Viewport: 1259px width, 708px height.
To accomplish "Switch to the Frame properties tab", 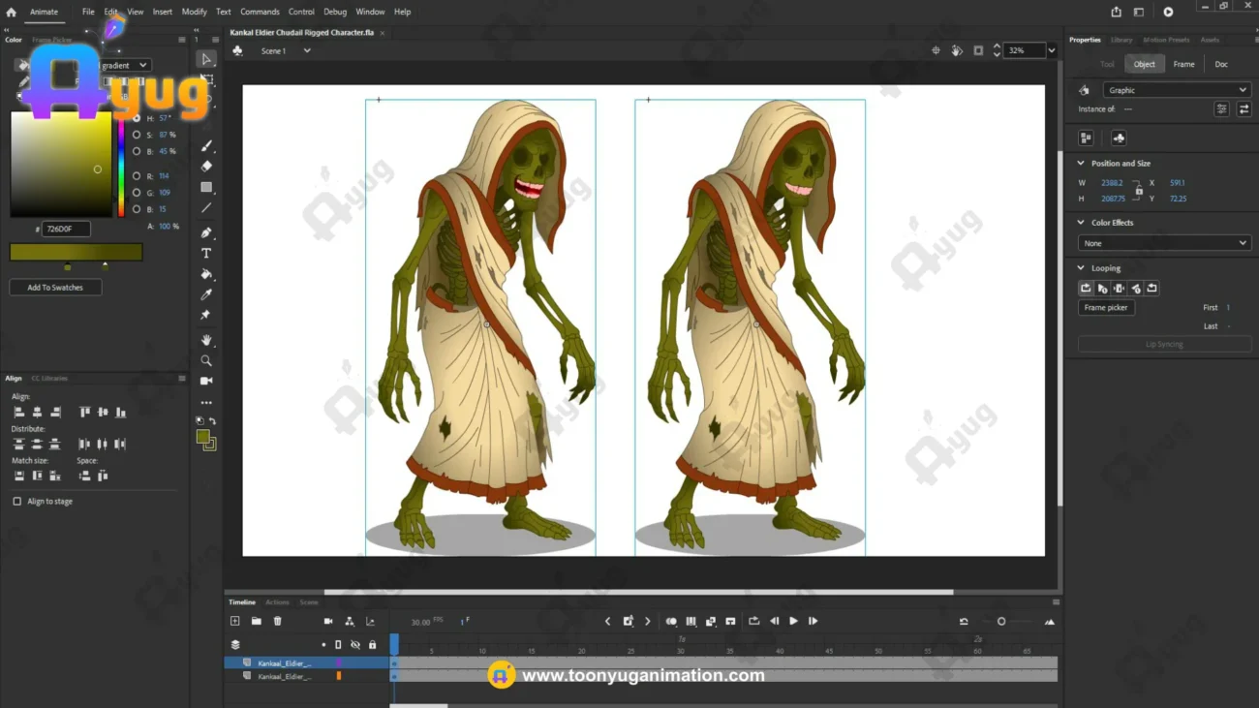I will point(1183,64).
